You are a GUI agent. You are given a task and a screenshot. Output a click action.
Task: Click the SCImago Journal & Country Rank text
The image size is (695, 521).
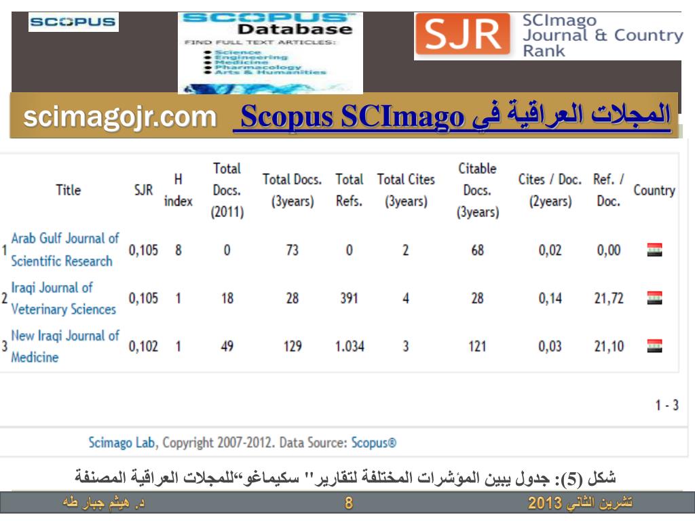pos(603,35)
